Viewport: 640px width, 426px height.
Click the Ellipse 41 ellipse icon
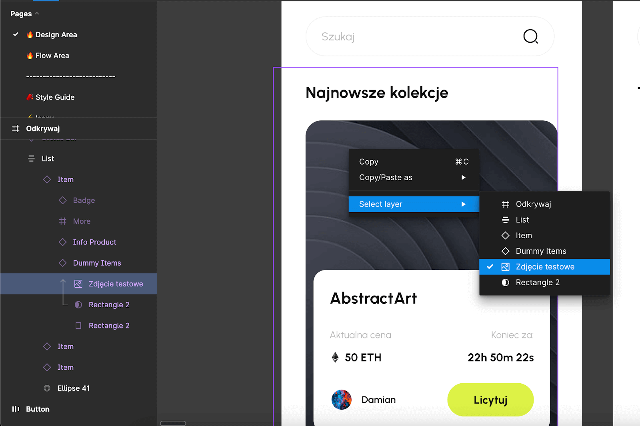(47, 388)
